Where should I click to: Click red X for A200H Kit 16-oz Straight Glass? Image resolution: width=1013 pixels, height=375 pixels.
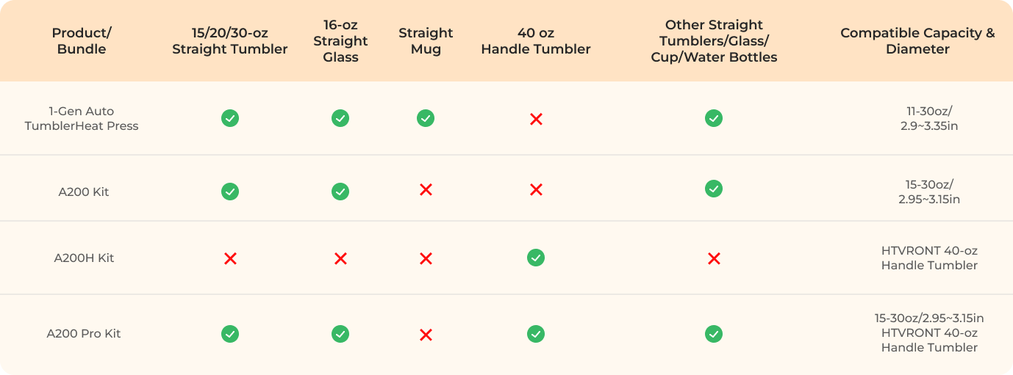coord(340,258)
